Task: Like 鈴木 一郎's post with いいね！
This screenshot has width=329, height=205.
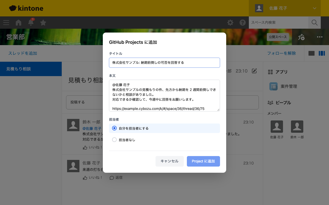Action: [x=93, y=148]
